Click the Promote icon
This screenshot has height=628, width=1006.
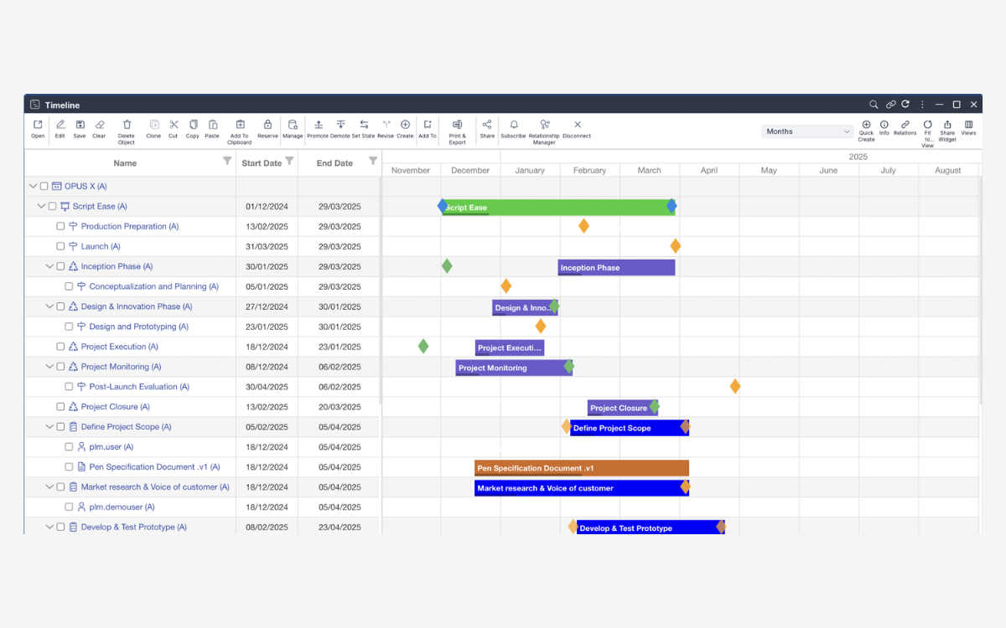click(x=318, y=125)
